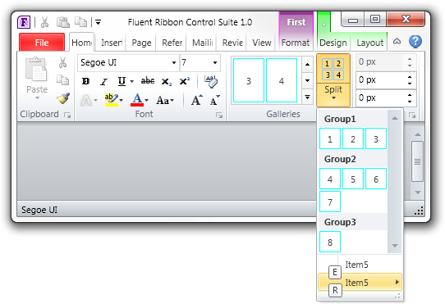Open the Font group dialog launcher

219,115
